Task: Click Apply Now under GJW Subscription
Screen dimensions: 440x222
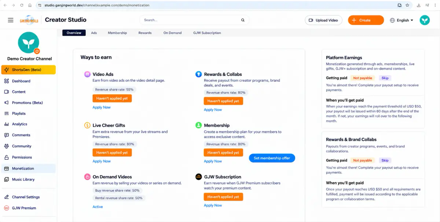Action: tap(213, 205)
